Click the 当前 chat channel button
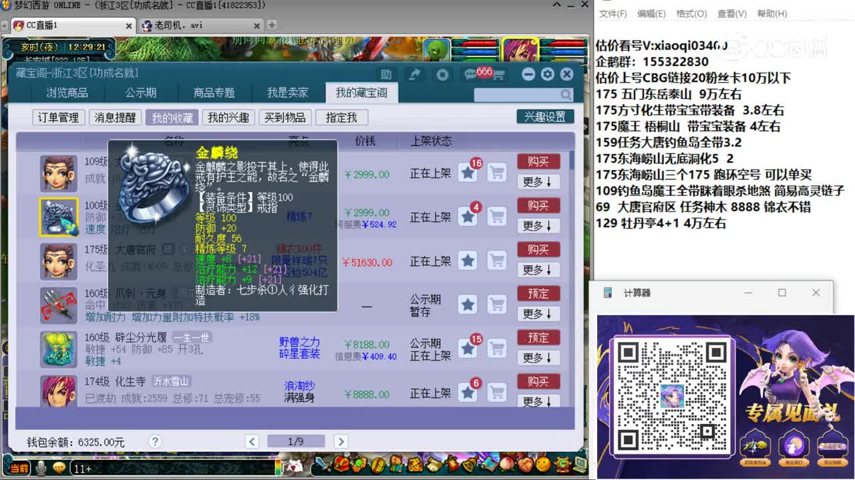The height and width of the screenshot is (480, 855). tap(19, 469)
